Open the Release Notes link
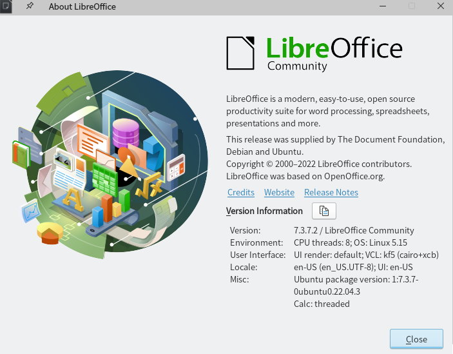Image resolution: width=453 pixels, height=354 pixels. tap(331, 192)
